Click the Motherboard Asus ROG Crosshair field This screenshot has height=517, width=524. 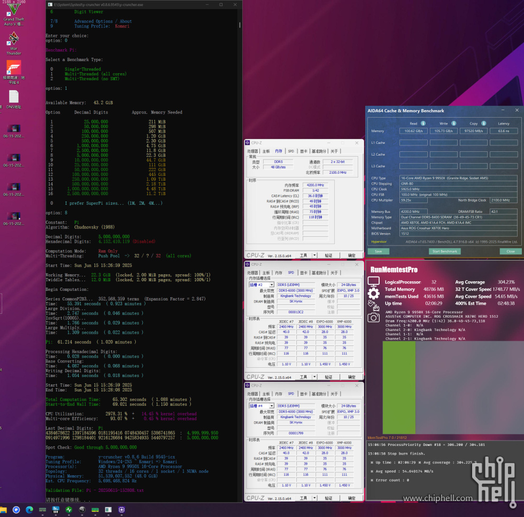458,228
